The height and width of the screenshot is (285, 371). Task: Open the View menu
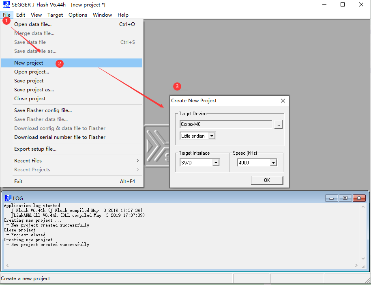[36, 15]
